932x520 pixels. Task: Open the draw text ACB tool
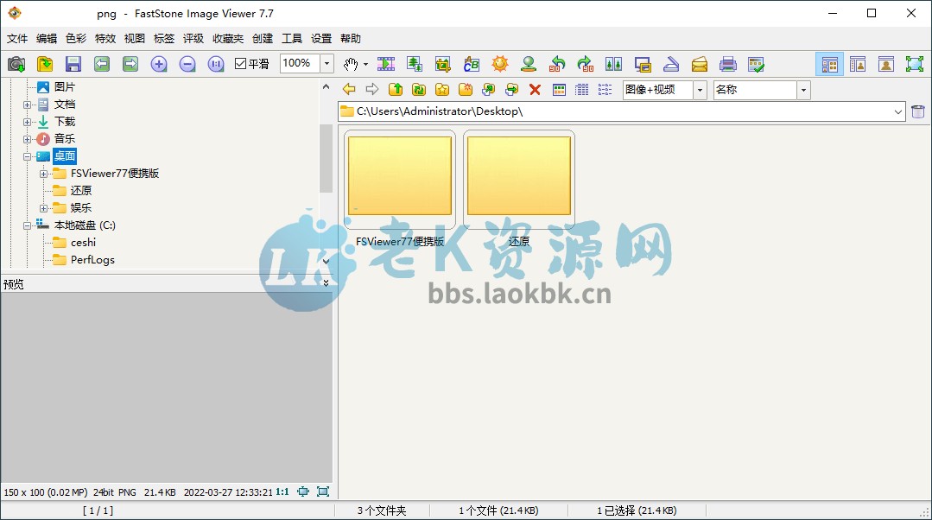[472, 64]
